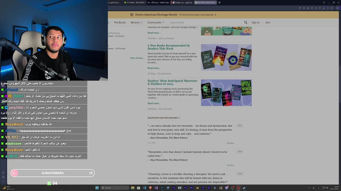Like the 'mistake love for fireworks' quote
The width and height of the screenshot is (341, 191).
(240, 125)
